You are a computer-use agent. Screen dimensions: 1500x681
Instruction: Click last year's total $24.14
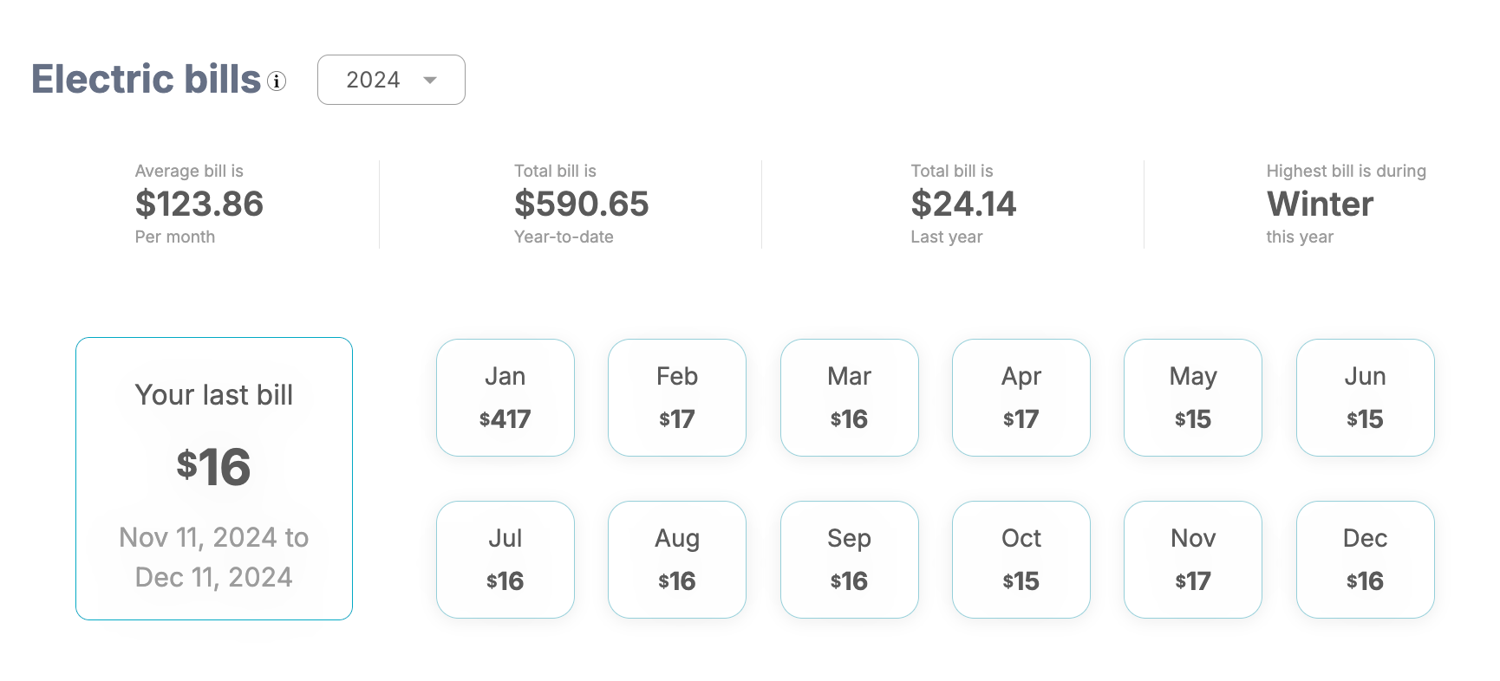tap(963, 204)
